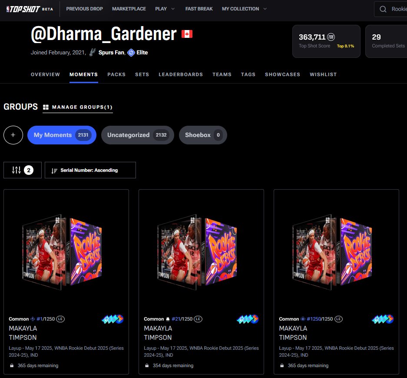
Task: Open the #1250/1250 Makayla Timpson moment thumbnail
Action: pyautogui.click(x=332, y=252)
